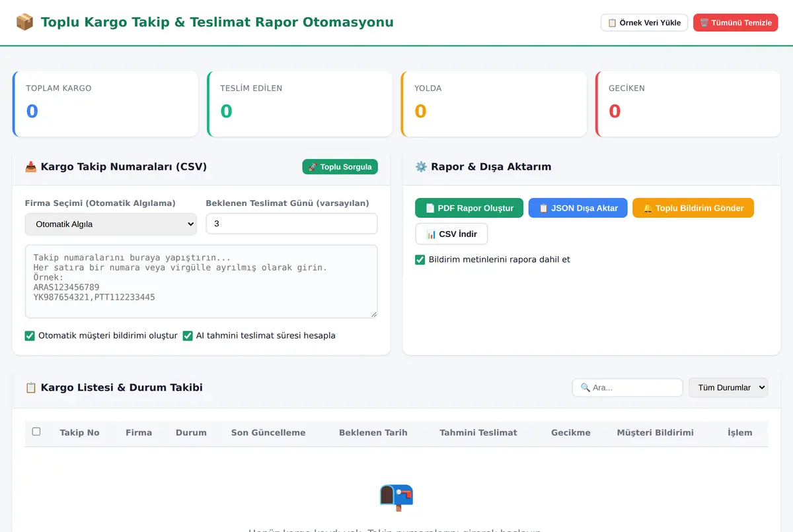Toggle 'AI tahmini teslimat süresi hesapla' checkbox
Viewport: 793px width, 532px height.
(188, 335)
